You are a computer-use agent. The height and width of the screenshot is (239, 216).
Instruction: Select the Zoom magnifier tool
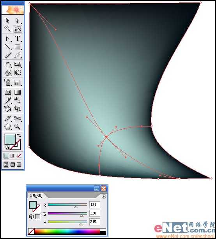(x=18, y=127)
